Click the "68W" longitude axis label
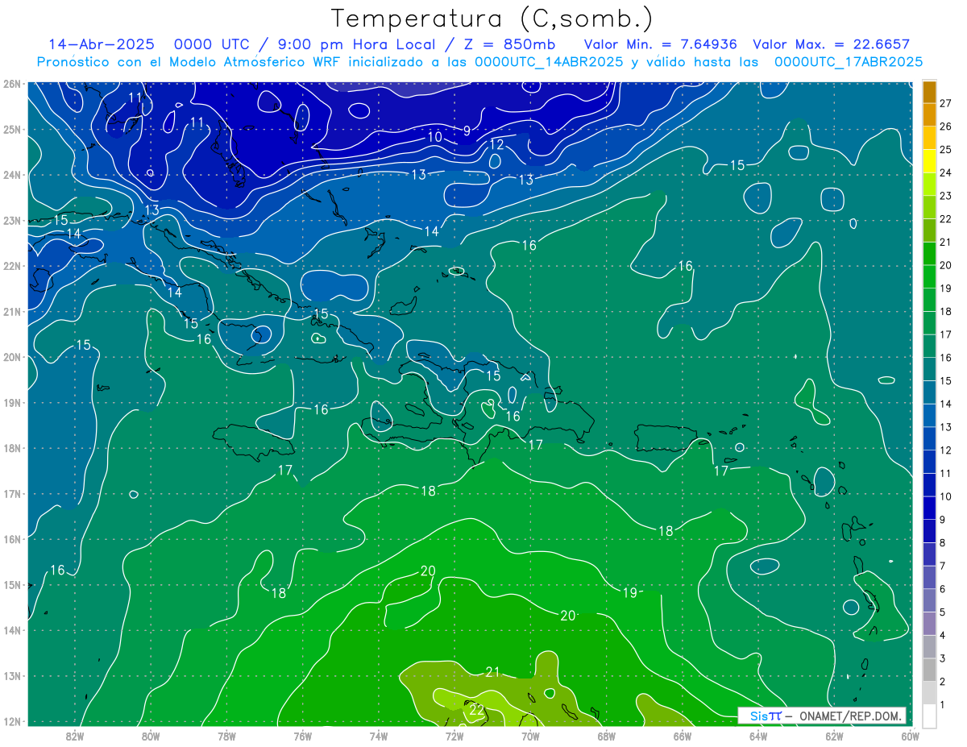 606,736
